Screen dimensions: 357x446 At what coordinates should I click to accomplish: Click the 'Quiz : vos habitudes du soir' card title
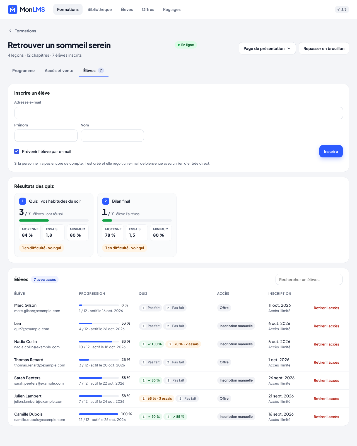click(55, 201)
